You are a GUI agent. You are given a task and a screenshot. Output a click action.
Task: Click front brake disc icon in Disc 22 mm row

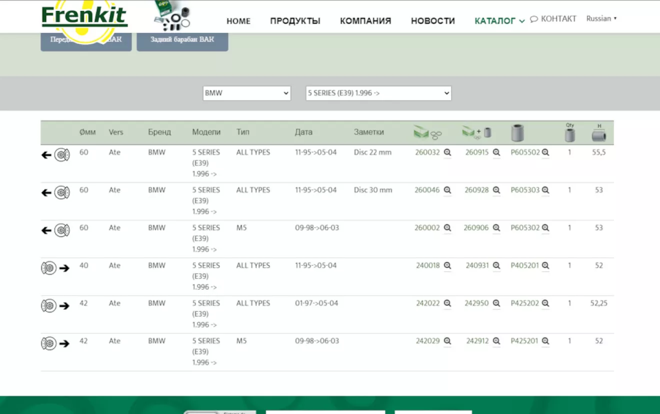click(x=62, y=155)
